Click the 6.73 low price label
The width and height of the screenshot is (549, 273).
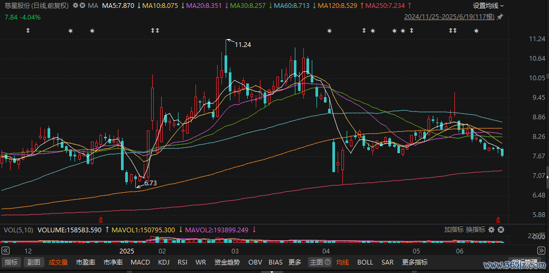click(150, 183)
